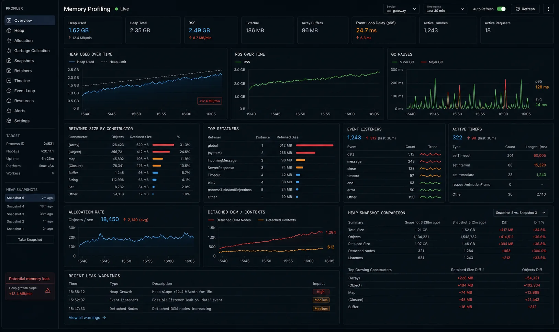This screenshot has width=559, height=332.
Task: Toggle the Minor GC legend series
Action: 403,62
